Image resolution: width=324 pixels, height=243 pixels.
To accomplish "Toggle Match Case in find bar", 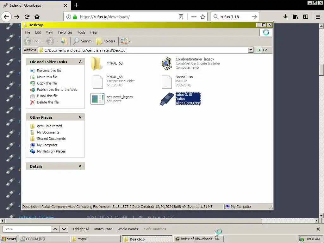I will pyautogui.click(x=103, y=229).
